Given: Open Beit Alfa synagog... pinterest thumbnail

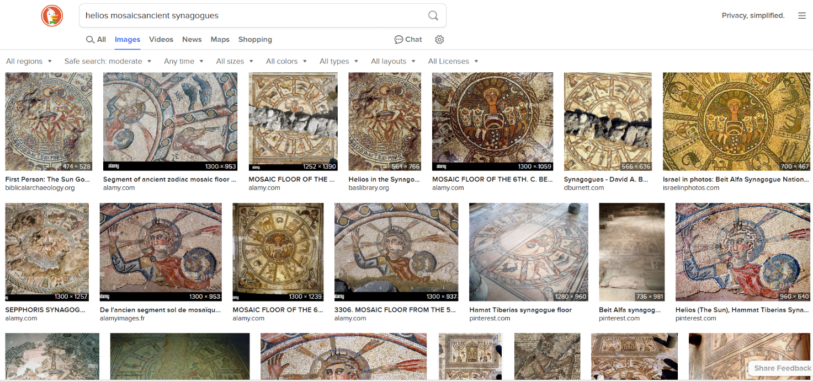Looking at the screenshot, I should pos(632,252).
